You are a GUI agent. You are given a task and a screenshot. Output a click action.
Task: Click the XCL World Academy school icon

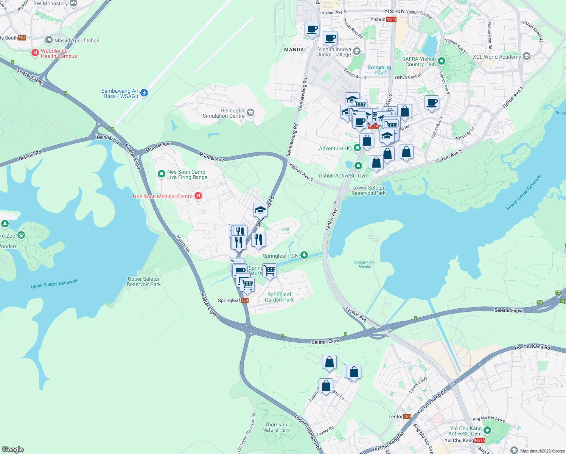pyautogui.click(x=527, y=57)
